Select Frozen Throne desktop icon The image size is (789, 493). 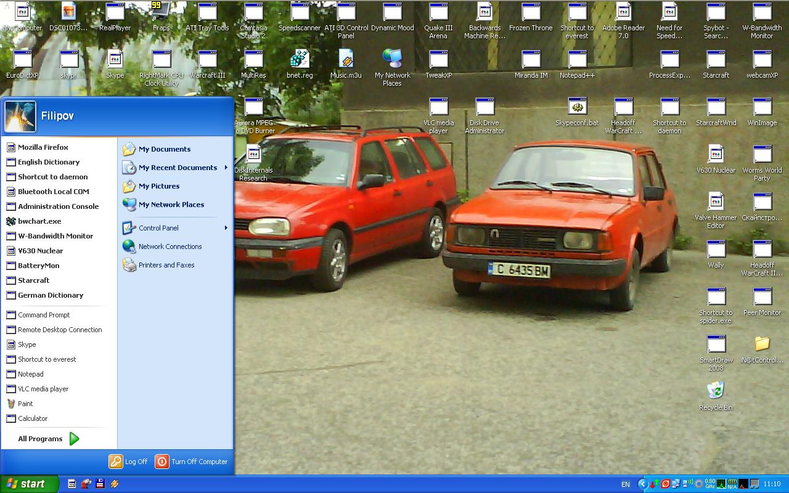pos(531,17)
